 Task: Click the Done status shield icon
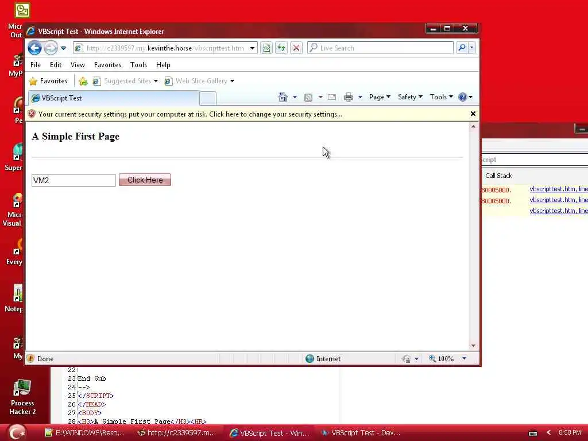point(31,358)
